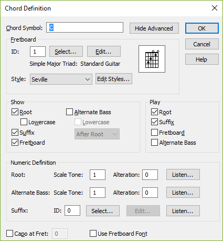
Task: Click the guitar fretboard diagram preview
Action: 152,59
